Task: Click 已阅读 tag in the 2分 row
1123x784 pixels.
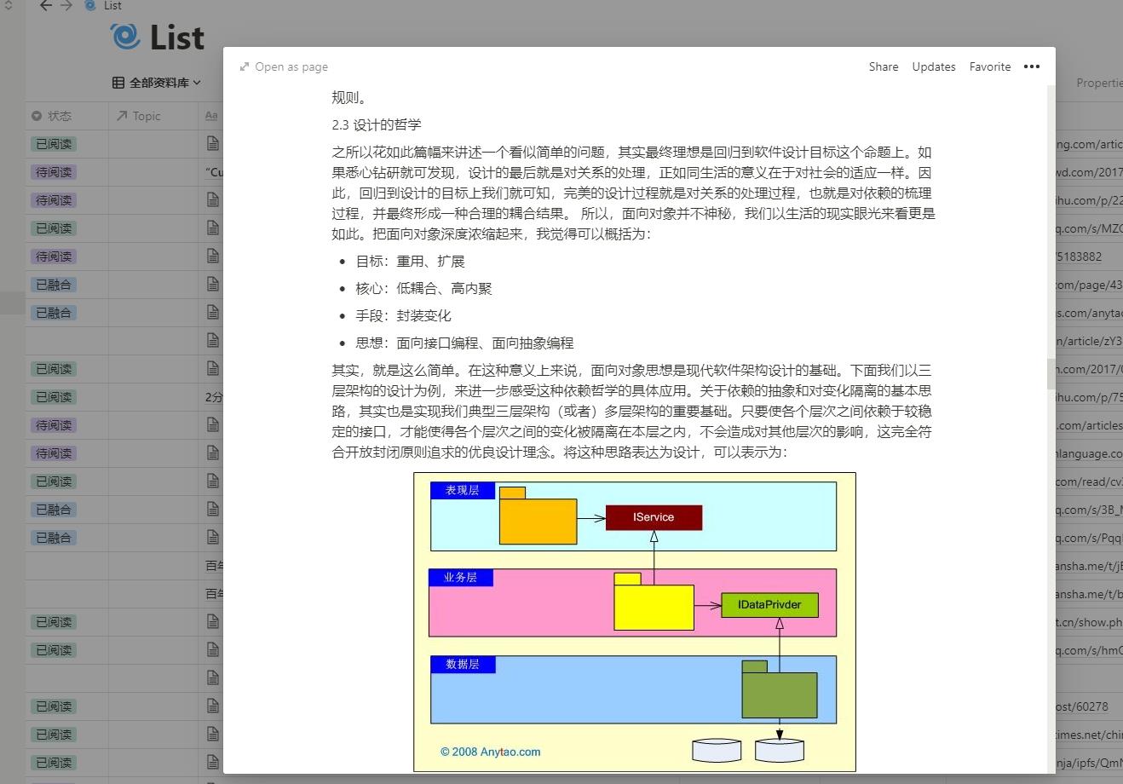Action: pyautogui.click(x=54, y=397)
